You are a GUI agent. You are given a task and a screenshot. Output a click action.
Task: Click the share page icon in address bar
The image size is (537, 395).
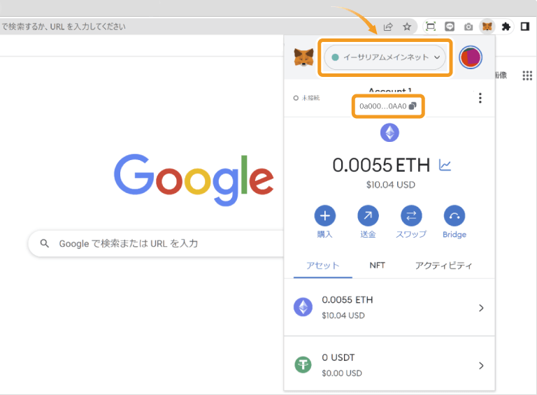[388, 27]
